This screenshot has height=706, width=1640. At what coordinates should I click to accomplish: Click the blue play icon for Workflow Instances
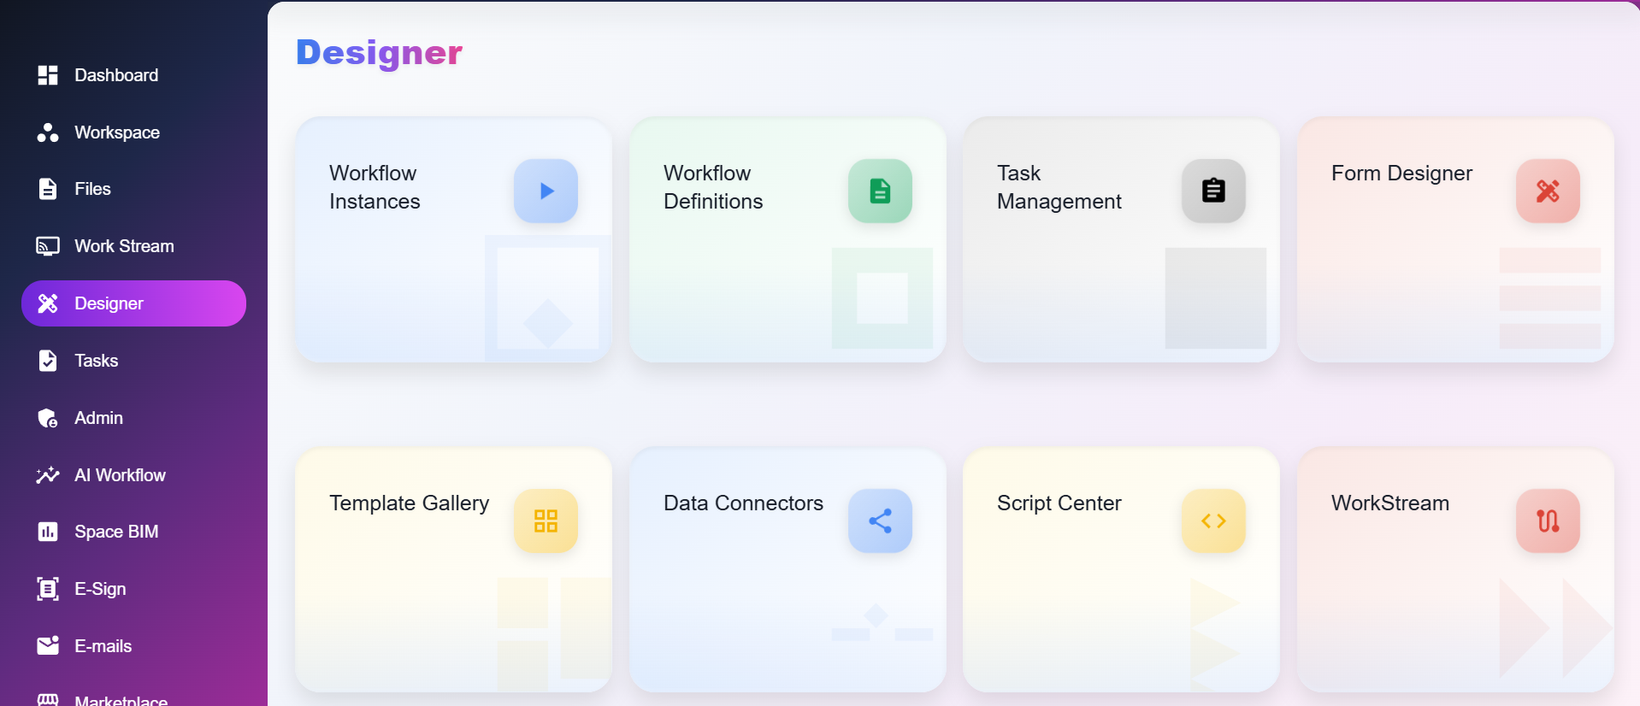(546, 191)
